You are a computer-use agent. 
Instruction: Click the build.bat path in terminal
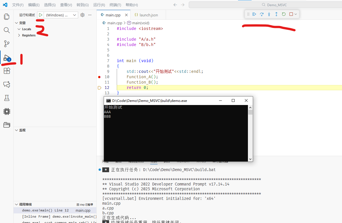point(179,170)
